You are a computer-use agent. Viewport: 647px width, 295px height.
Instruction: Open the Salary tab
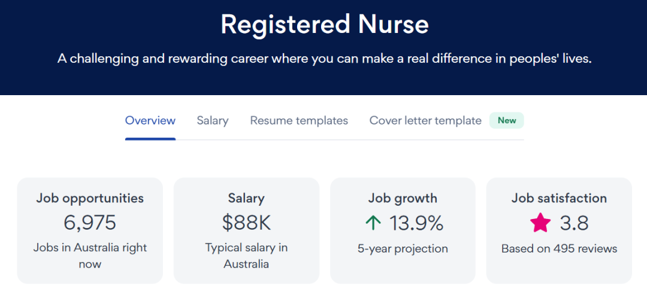point(213,120)
